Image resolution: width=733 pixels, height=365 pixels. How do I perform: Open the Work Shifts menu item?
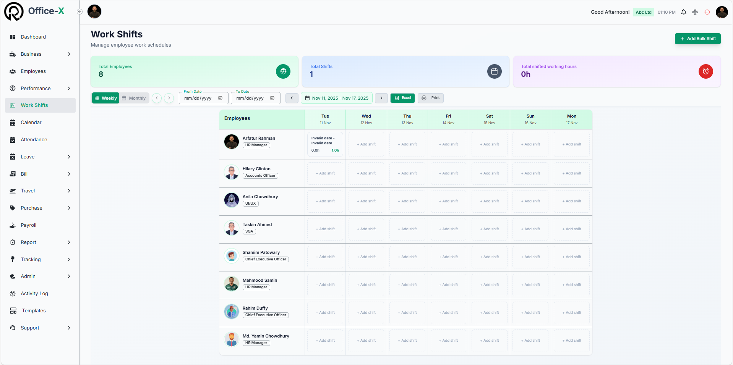pos(34,105)
